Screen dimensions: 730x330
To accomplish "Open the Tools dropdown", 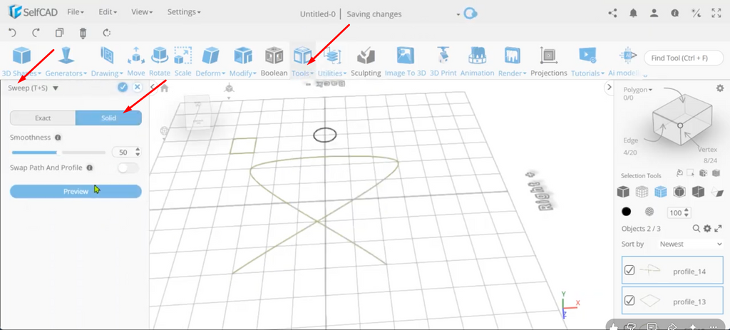I will [x=302, y=61].
